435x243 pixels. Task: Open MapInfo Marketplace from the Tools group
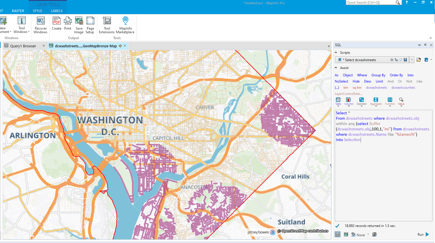125,25
